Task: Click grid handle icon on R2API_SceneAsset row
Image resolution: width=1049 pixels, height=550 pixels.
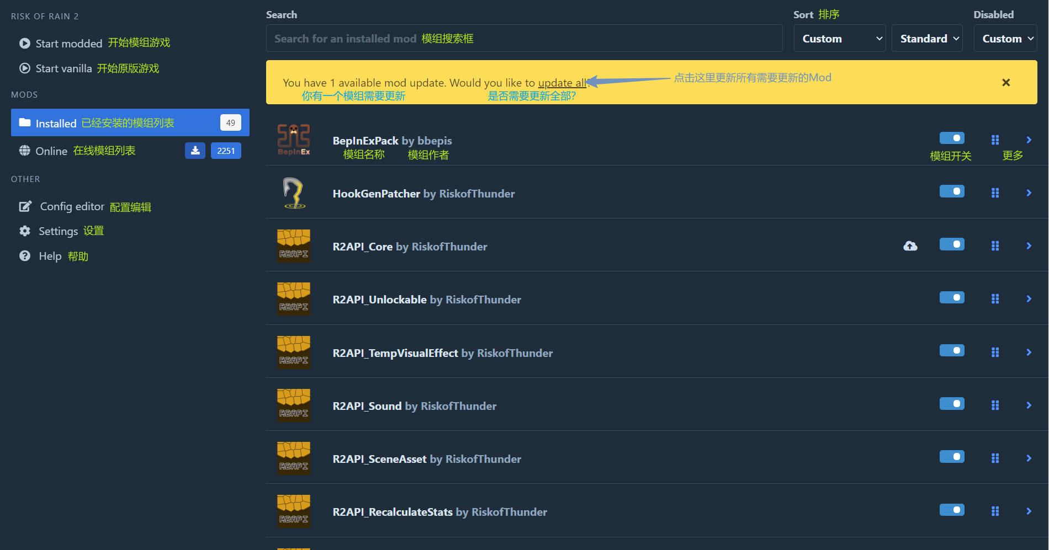Action: 995,458
